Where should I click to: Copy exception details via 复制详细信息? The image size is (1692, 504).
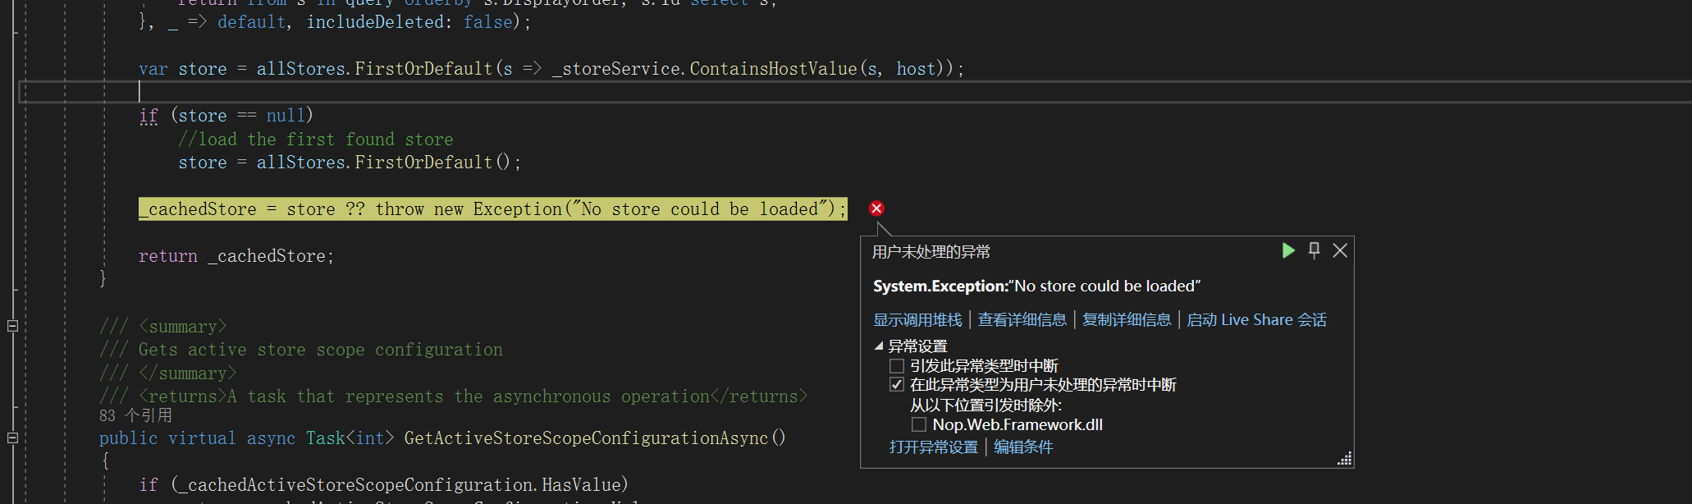click(x=1126, y=319)
